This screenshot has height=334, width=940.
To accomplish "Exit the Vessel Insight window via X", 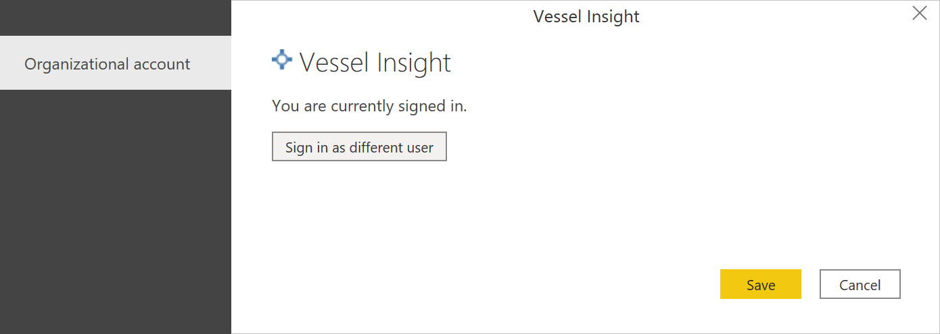I will coord(920,13).
